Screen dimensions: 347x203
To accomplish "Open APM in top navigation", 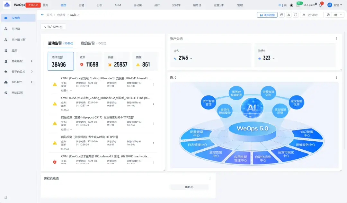I will coord(118,5).
